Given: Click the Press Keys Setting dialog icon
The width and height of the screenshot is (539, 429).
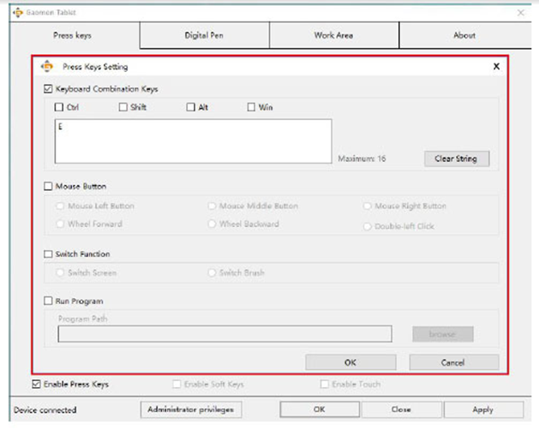Looking at the screenshot, I should tap(47, 66).
